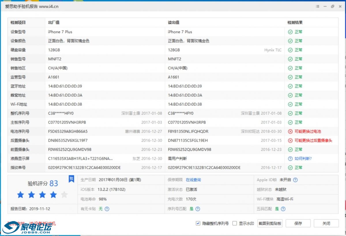The image size is (346, 236).
Task: Click help icon next to 五码匹配
Action: pyautogui.click(x=283, y=209)
